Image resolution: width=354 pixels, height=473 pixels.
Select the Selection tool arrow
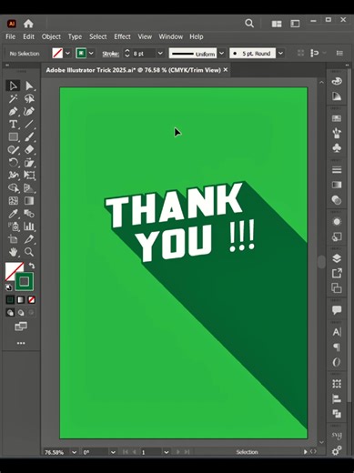click(x=13, y=86)
